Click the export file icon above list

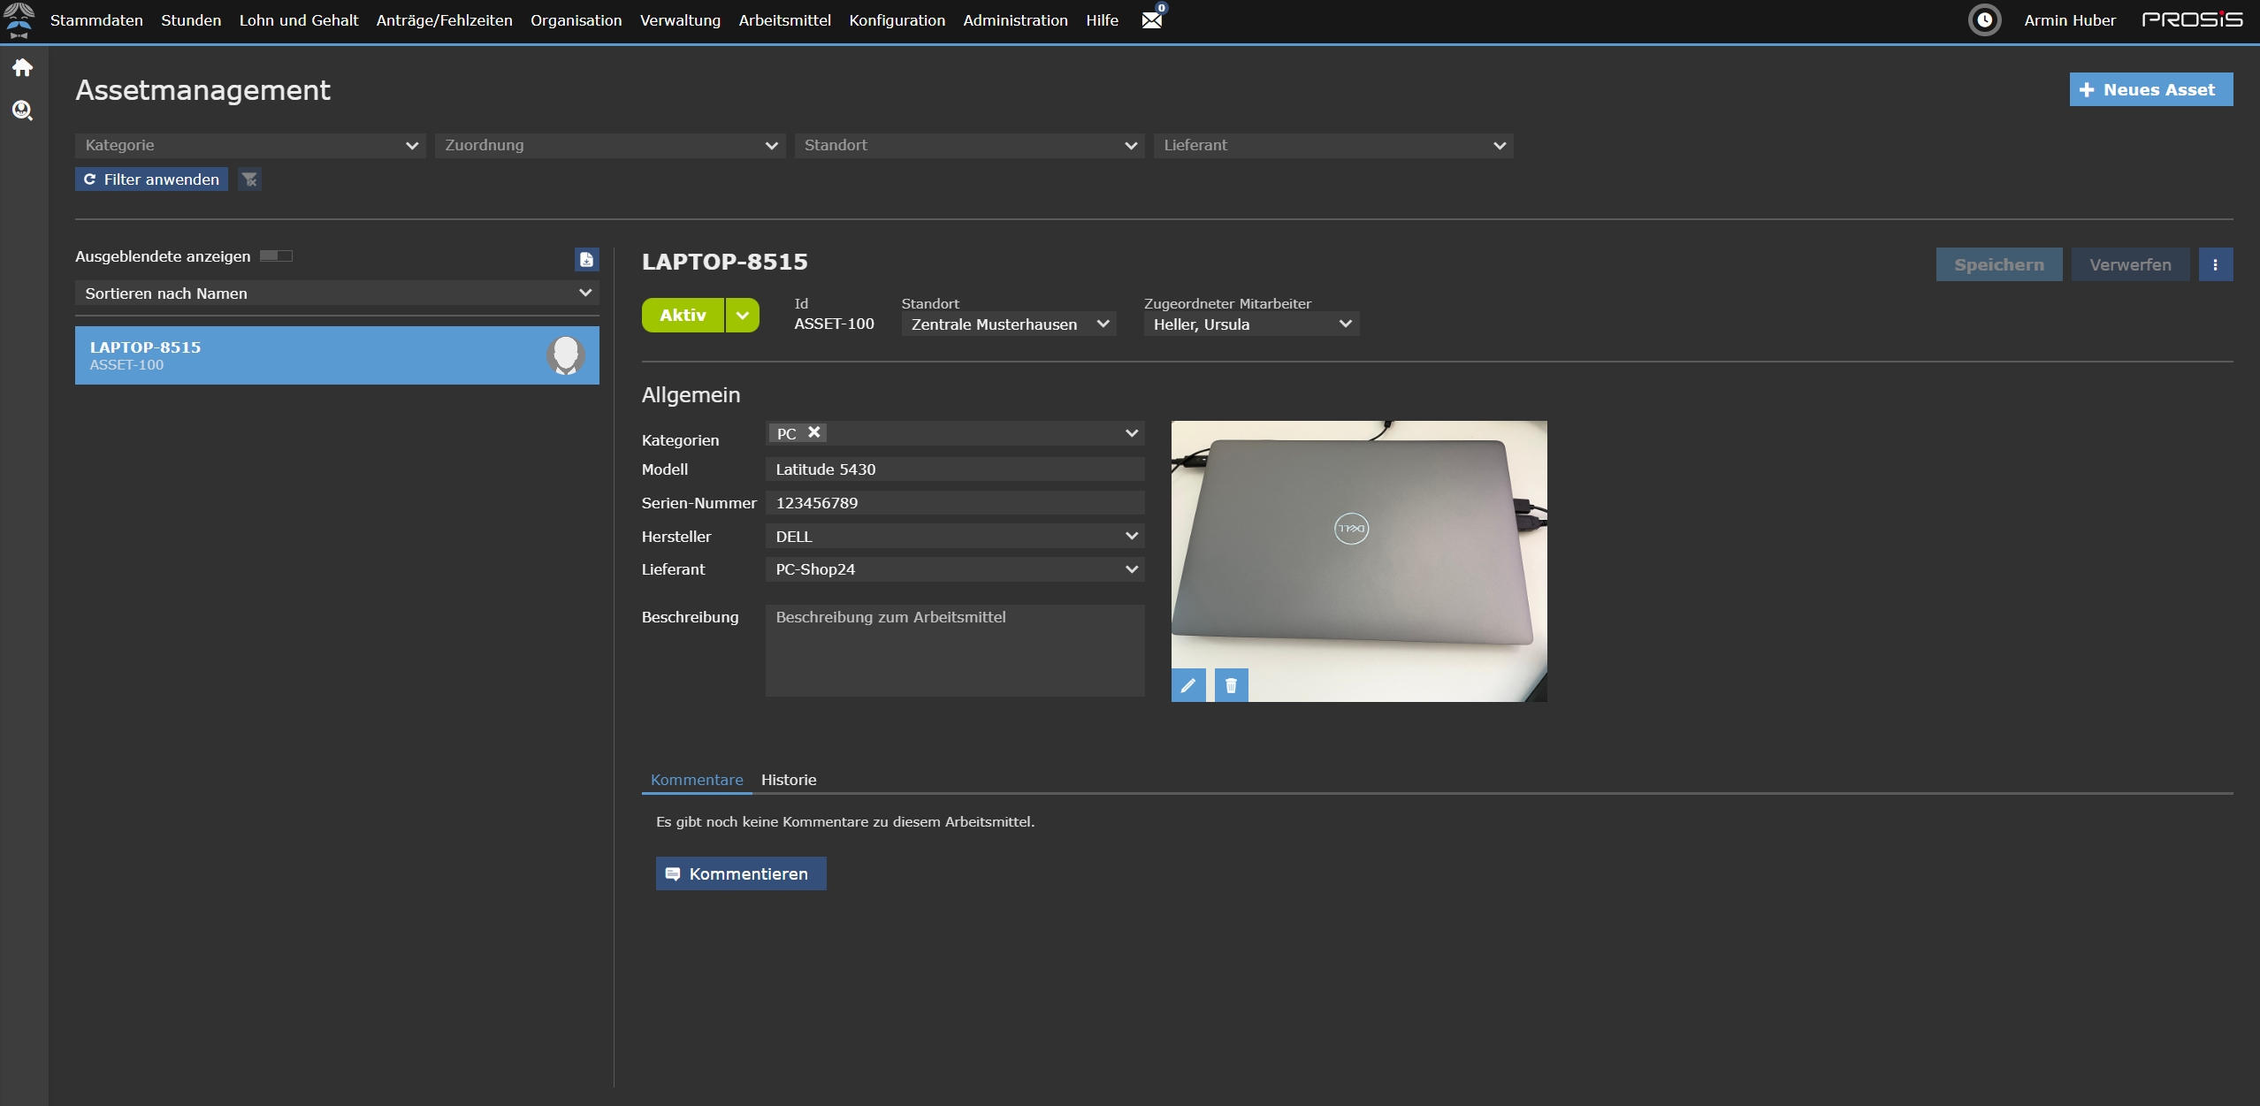[586, 259]
